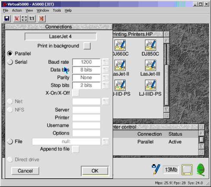Image resolution: width=211 pixels, height=187 pixels.
Task: Open the Tools menu
Action: pyautogui.click(x=57, y=10)
